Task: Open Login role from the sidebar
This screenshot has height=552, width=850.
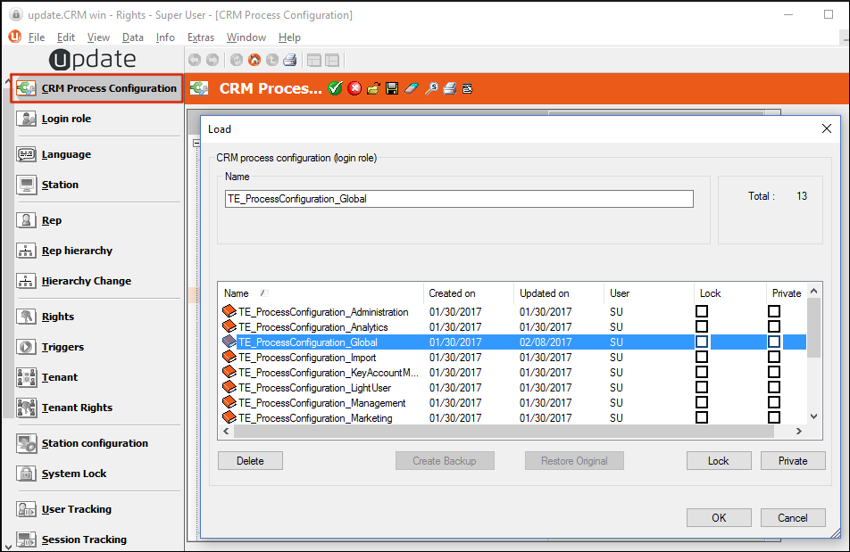Action: click(x=66, y=119)
